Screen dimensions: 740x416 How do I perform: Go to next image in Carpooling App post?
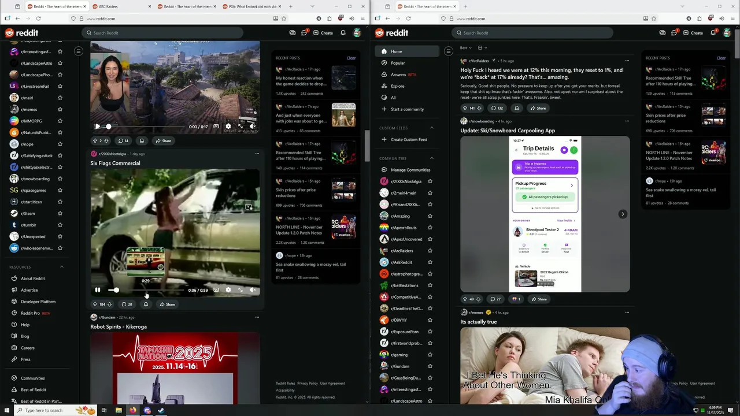click(623, 214)
